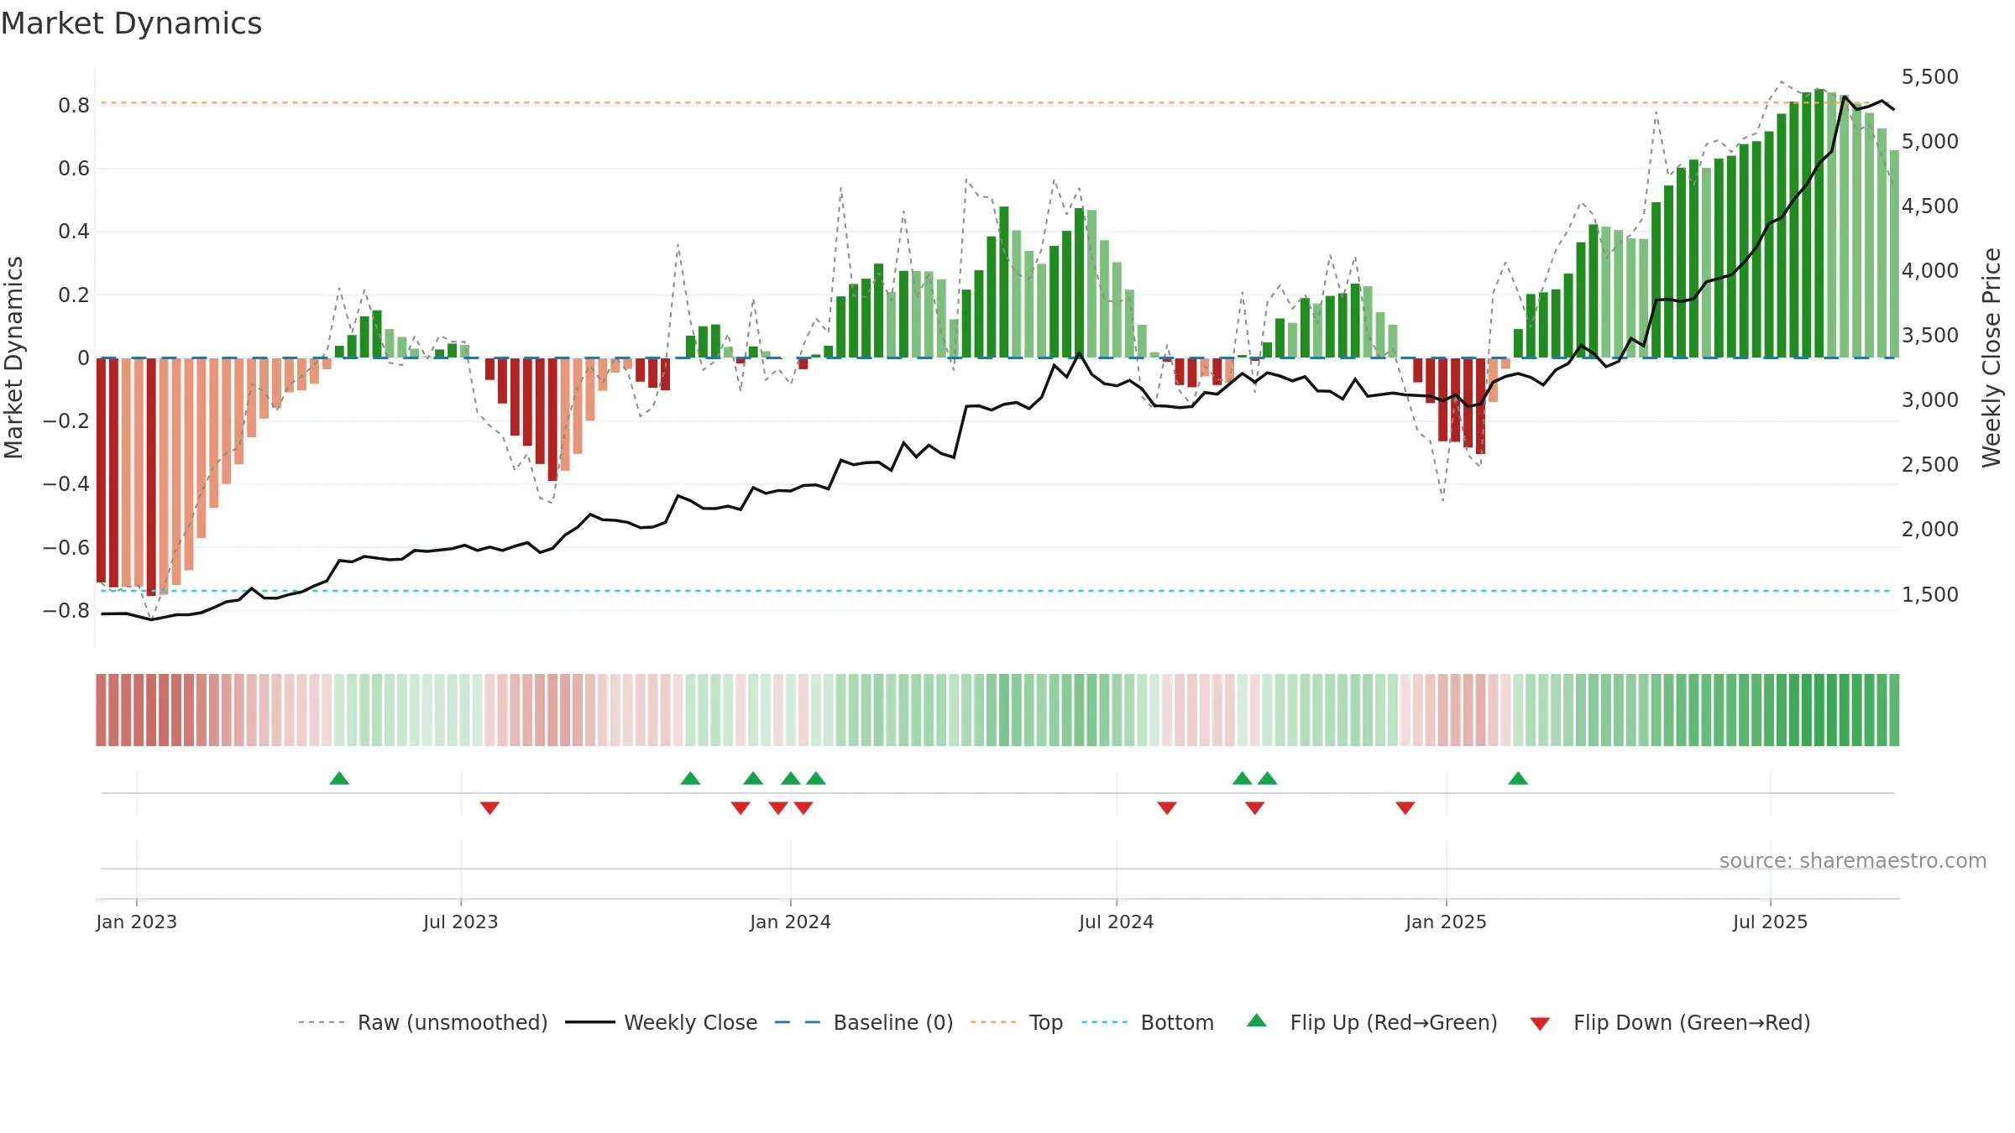Image resolution: width=2015 pixels, height=1133 pixels.
Task: Click the 2,500 price tick on right axis
Action: coord(1930,464)
